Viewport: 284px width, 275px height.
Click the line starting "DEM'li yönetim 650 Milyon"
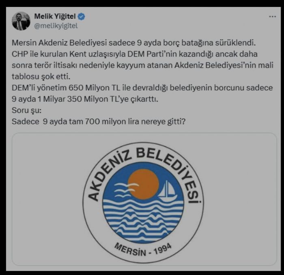click(x=142, y=88)
